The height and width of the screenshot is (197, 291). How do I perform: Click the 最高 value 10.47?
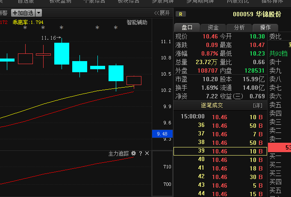tap(257, 45)
